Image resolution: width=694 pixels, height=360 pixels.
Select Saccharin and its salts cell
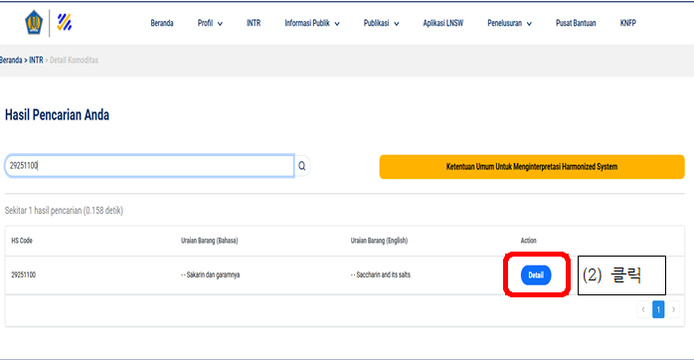[x=381, y=275]
